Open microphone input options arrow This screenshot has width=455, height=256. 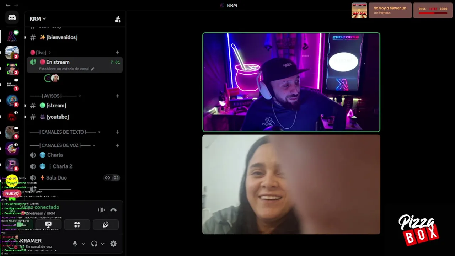(84, 244)
